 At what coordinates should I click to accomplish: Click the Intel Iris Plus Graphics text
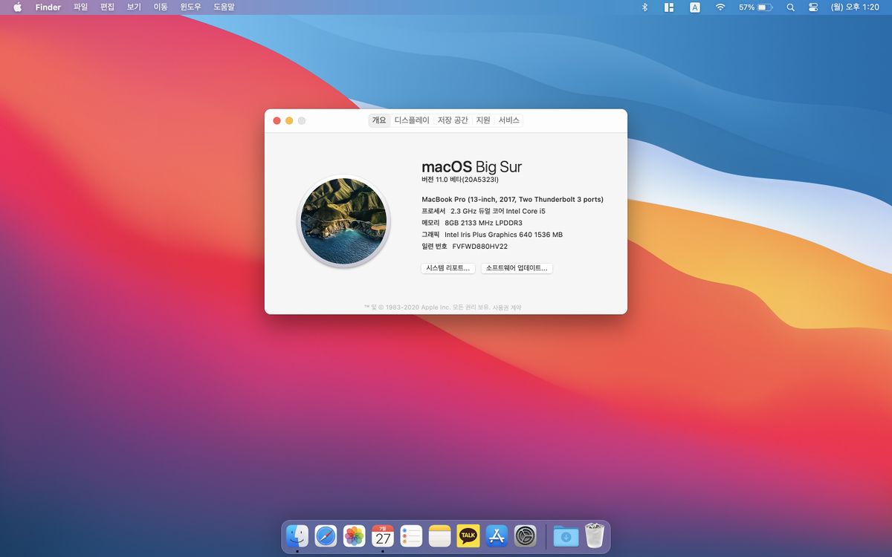tap(503, 235)
